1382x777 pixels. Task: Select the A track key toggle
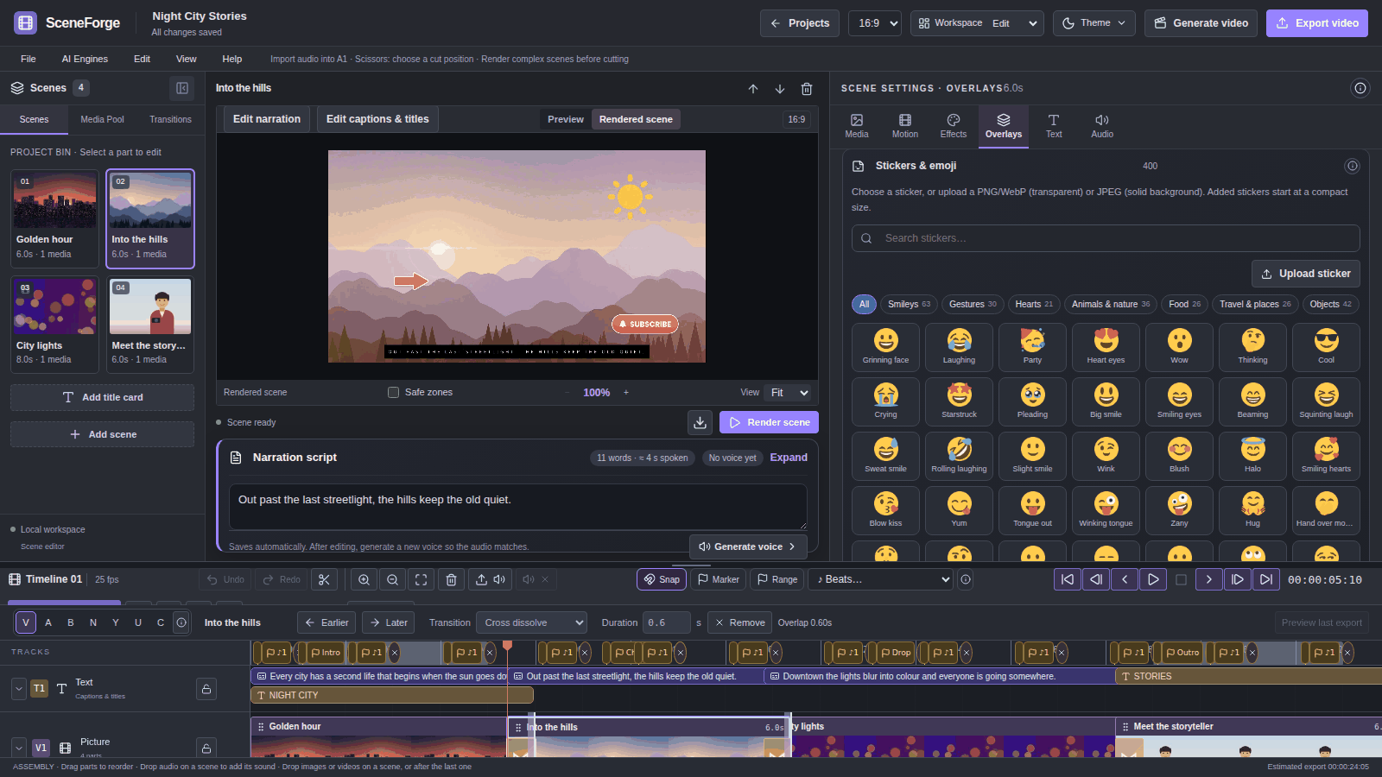(48, 622)
